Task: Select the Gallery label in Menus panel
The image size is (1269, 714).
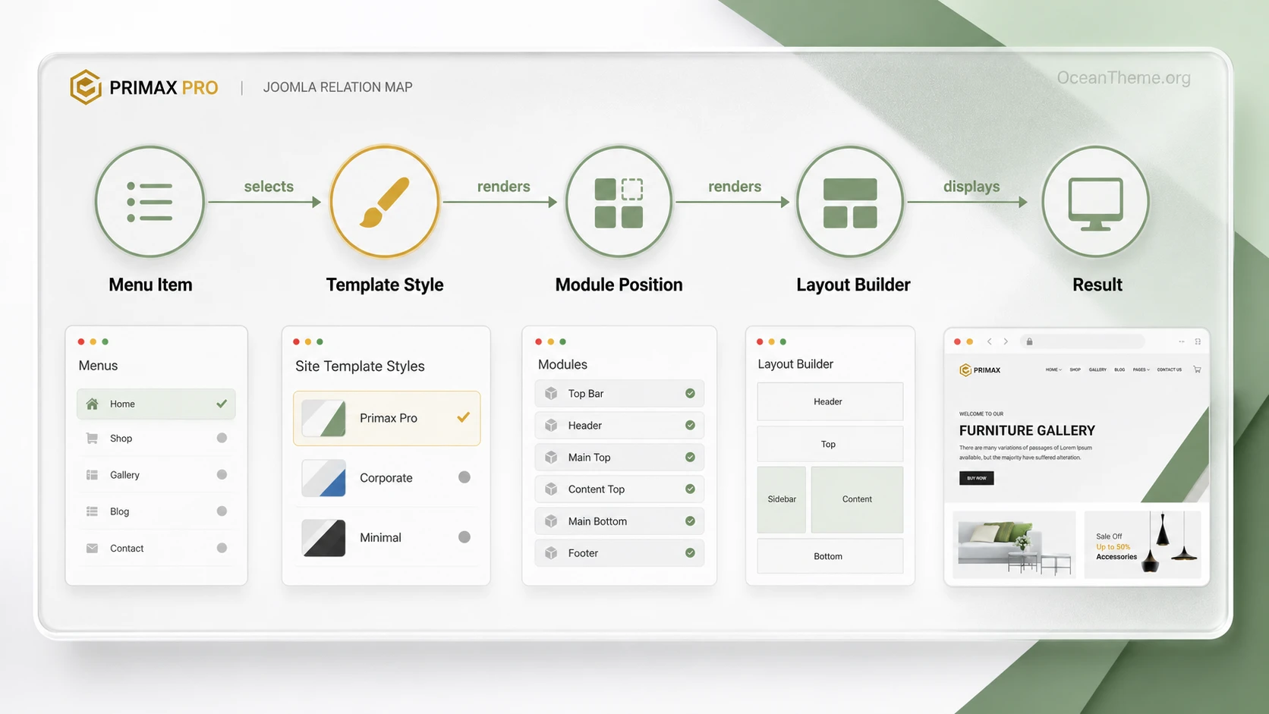Action: pyautogui.click(x=124, y=475)
